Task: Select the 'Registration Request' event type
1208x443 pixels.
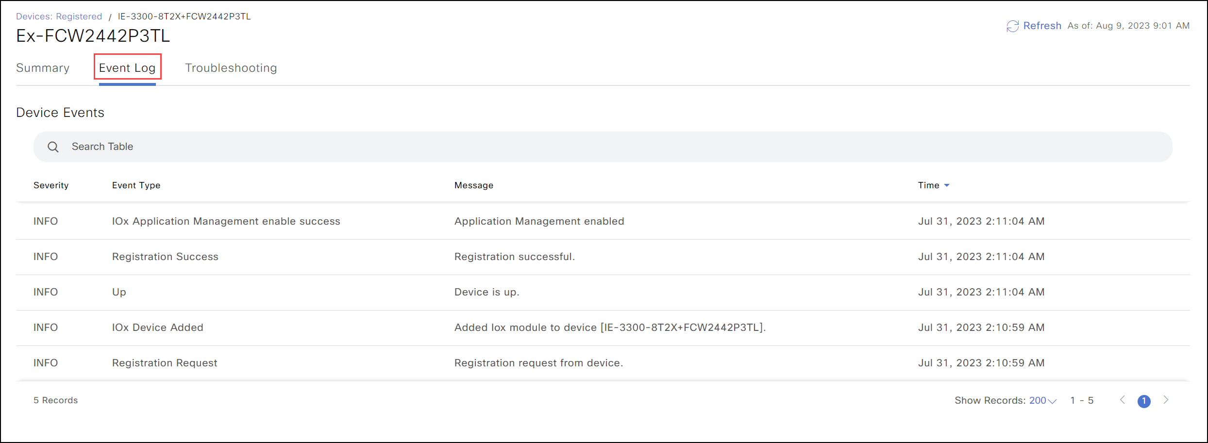Action: click(165, 363)
